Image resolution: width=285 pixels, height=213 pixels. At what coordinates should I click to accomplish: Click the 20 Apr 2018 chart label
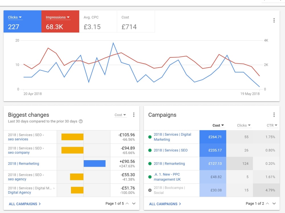point(32,94)
